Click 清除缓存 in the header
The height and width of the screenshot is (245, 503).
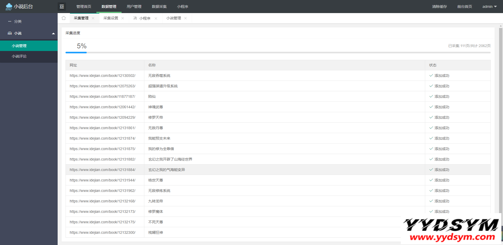[x=439, y=7]
